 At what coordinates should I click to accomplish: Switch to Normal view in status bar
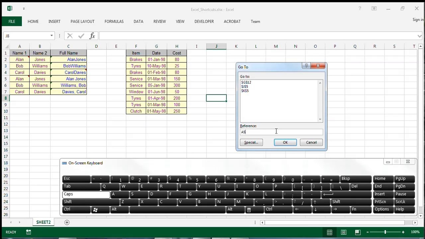(329, 232)
